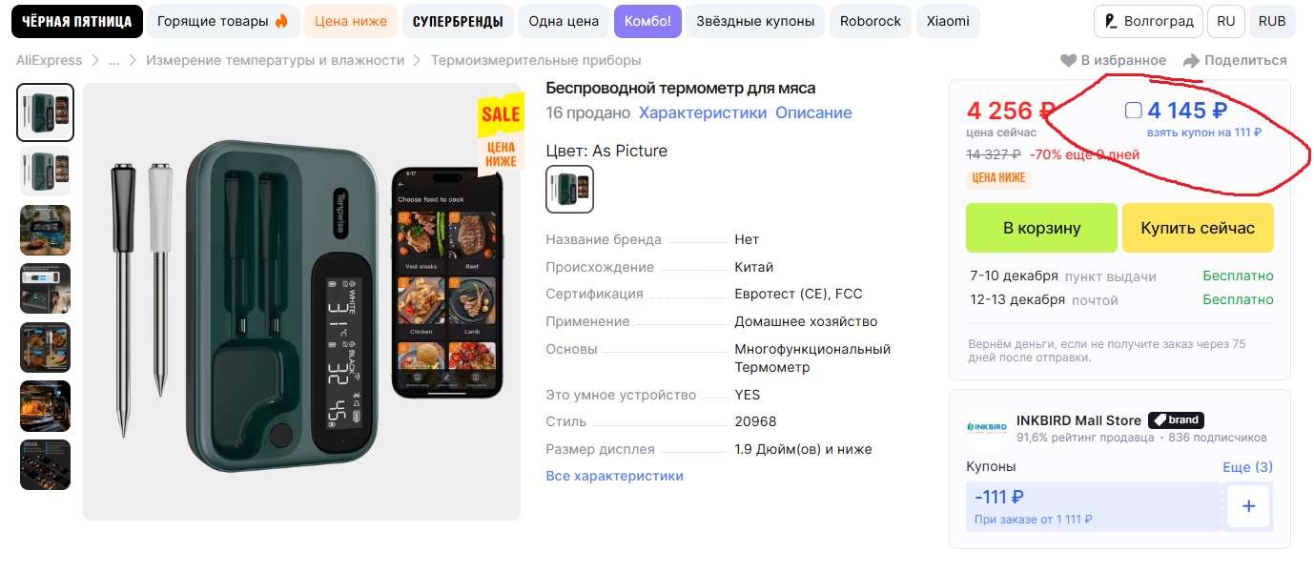Select the As Picture color option
The width and height of the screenshot is (1314, 572).
(569, 189)
